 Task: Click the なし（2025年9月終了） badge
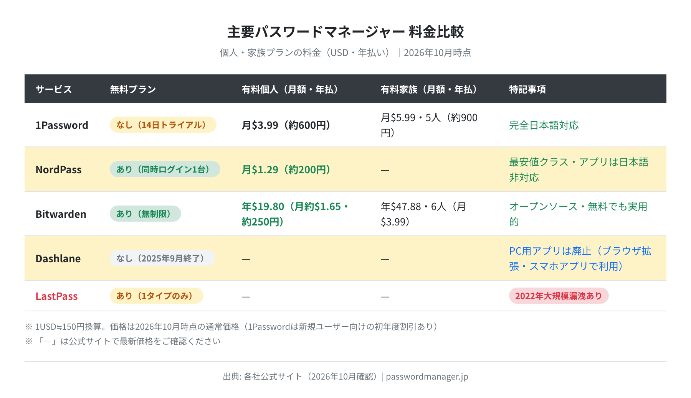point(162,258)
